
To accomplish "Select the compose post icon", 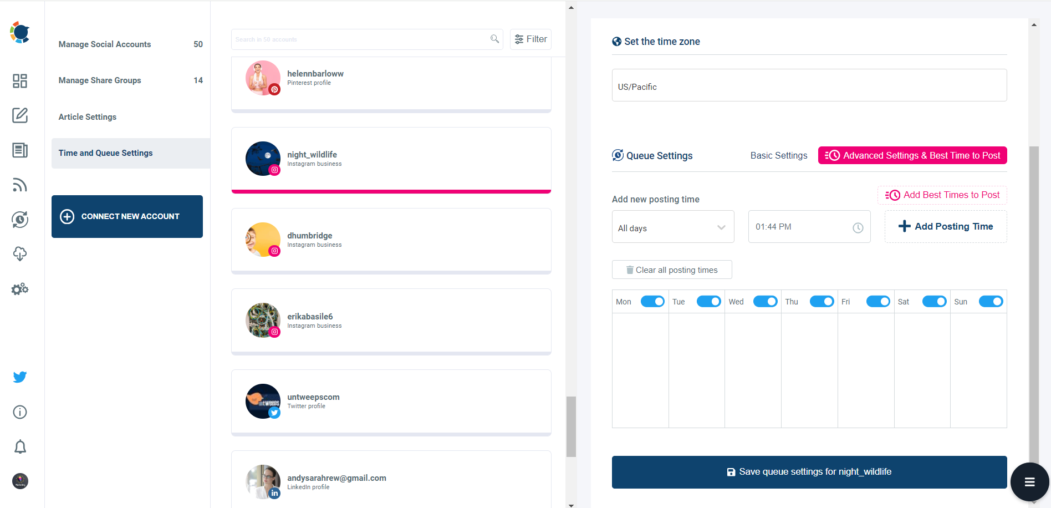I will click(x=20, y=115).
